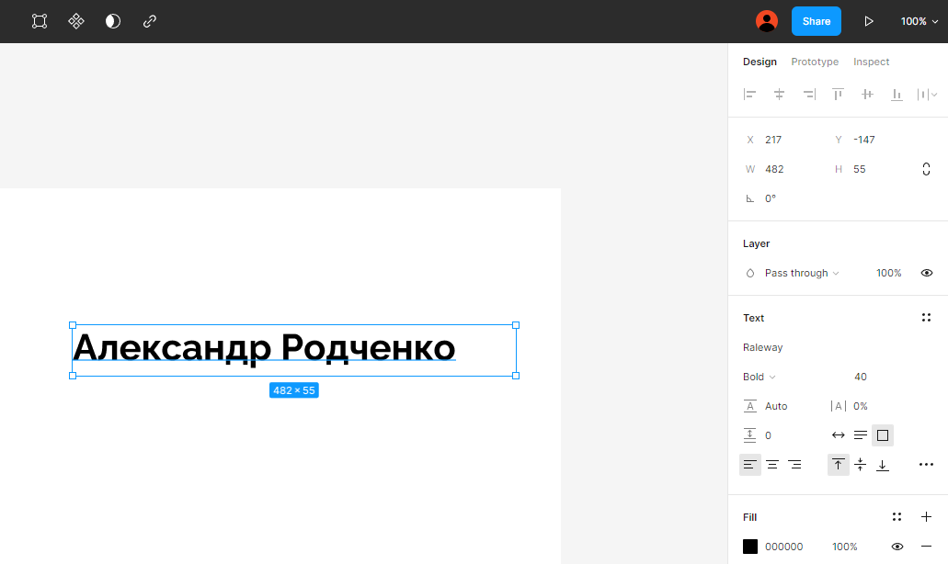The height and width of the screenshot is (564, 948).
Task: Open the distribute spacing dropdown
Action: click(x=927, y=95)
